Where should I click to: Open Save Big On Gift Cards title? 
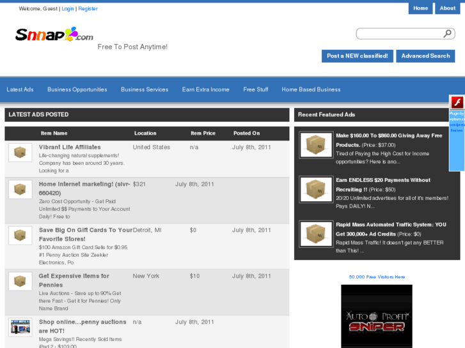pos(86,234)
